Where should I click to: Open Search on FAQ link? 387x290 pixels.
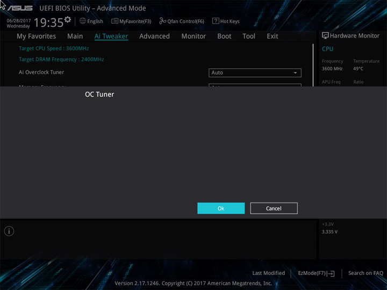365,273
